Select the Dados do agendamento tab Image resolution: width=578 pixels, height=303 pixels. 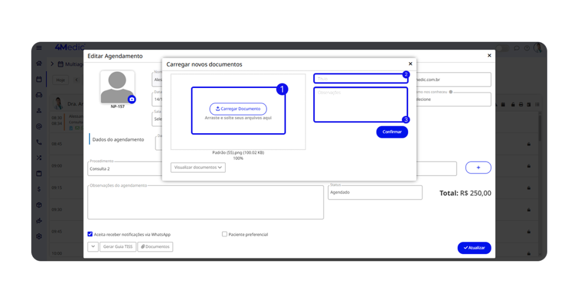[x=118, y=139]
